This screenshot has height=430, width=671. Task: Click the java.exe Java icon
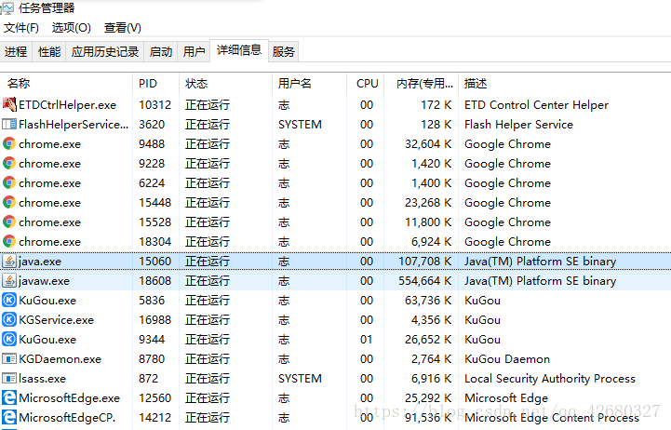tap(9, 261)
